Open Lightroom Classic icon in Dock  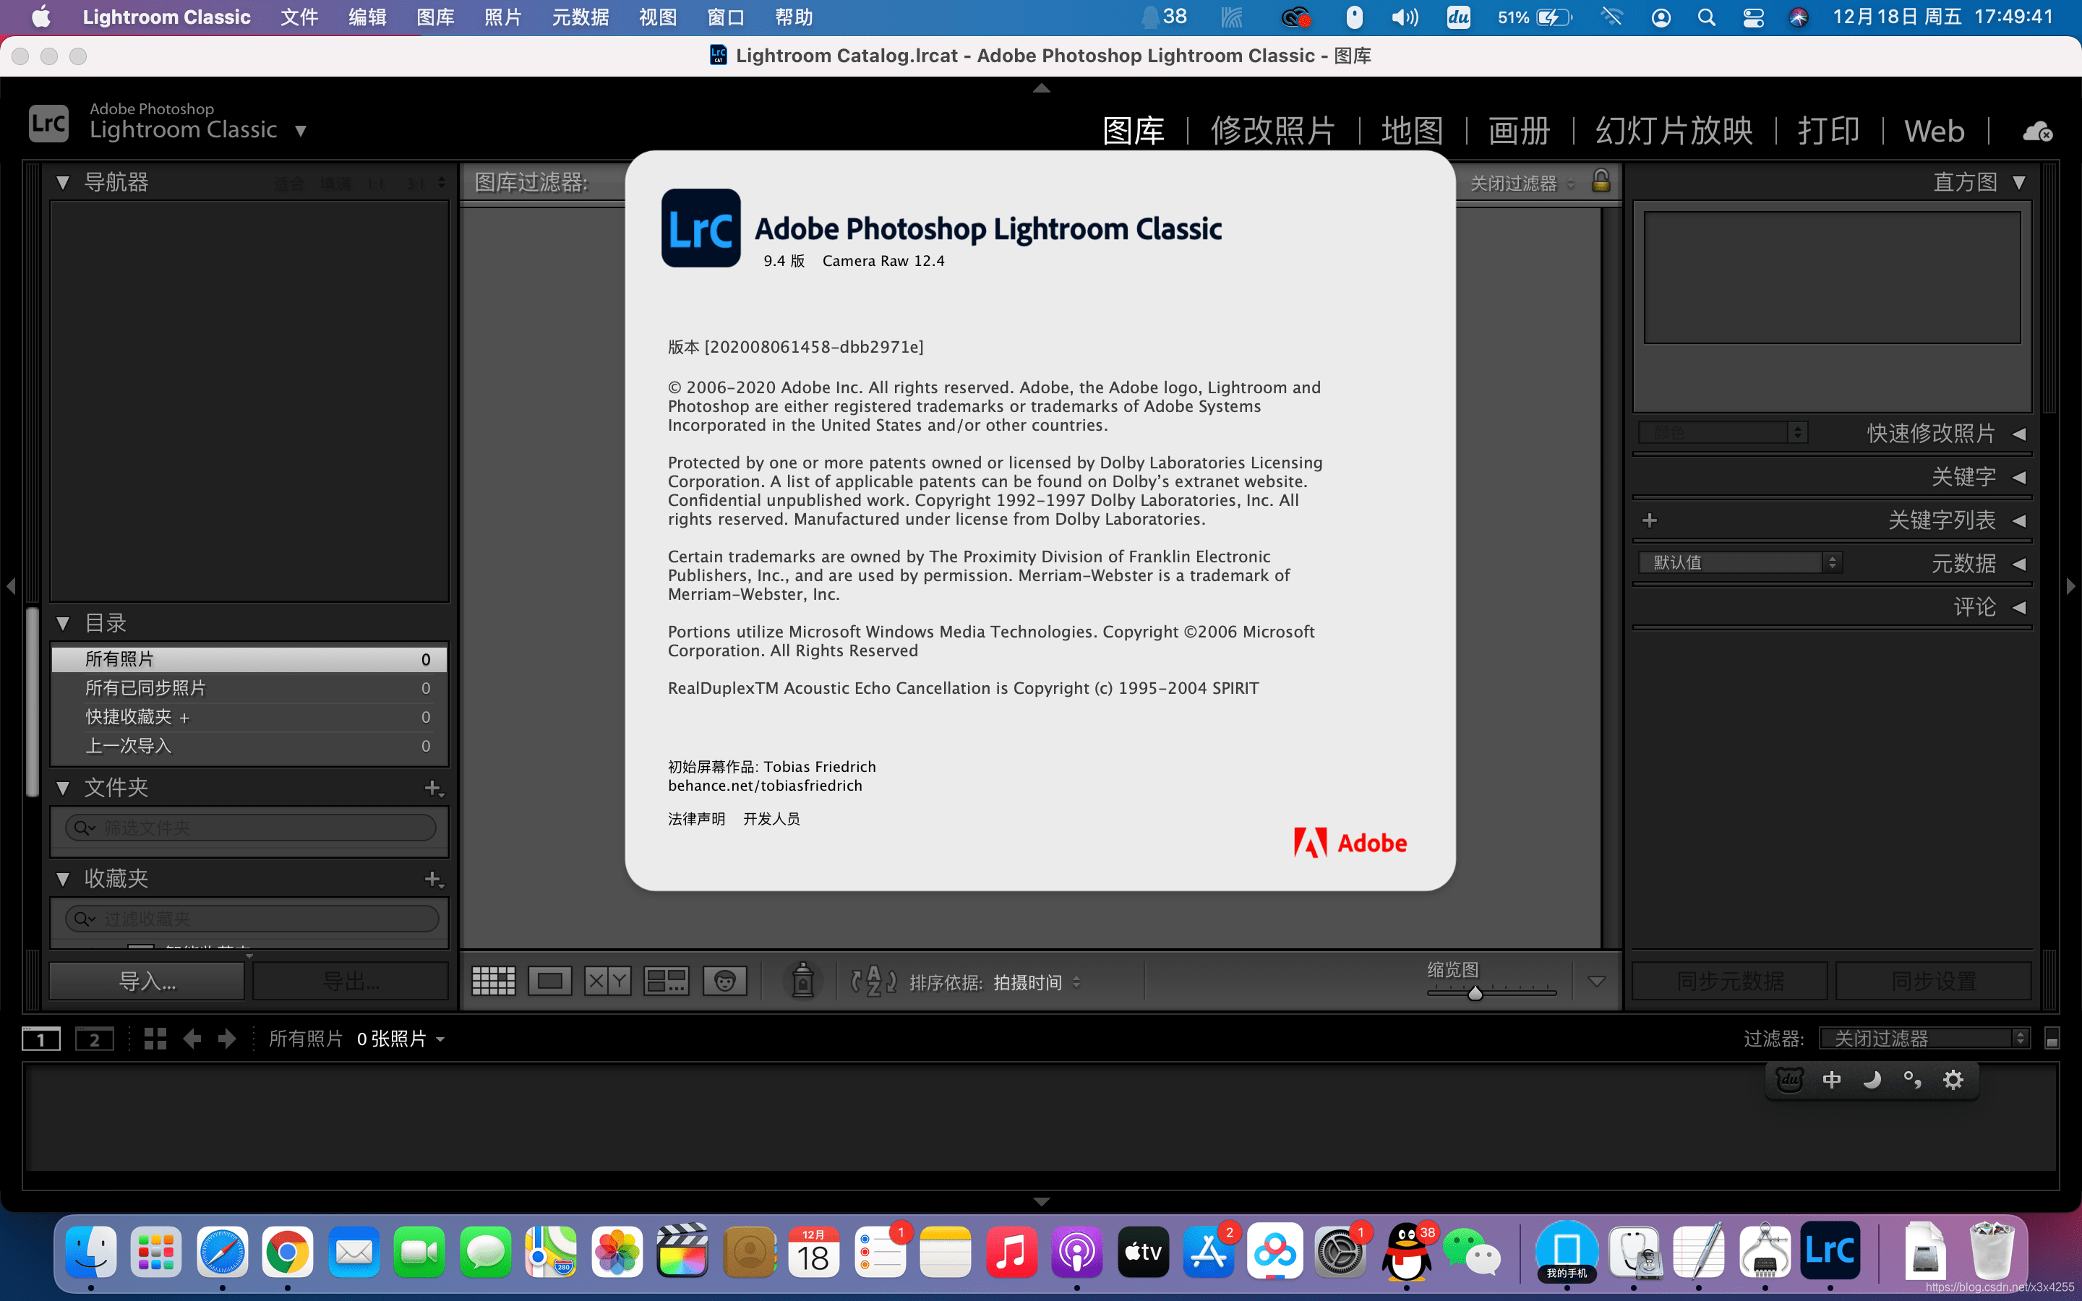1830,1250
